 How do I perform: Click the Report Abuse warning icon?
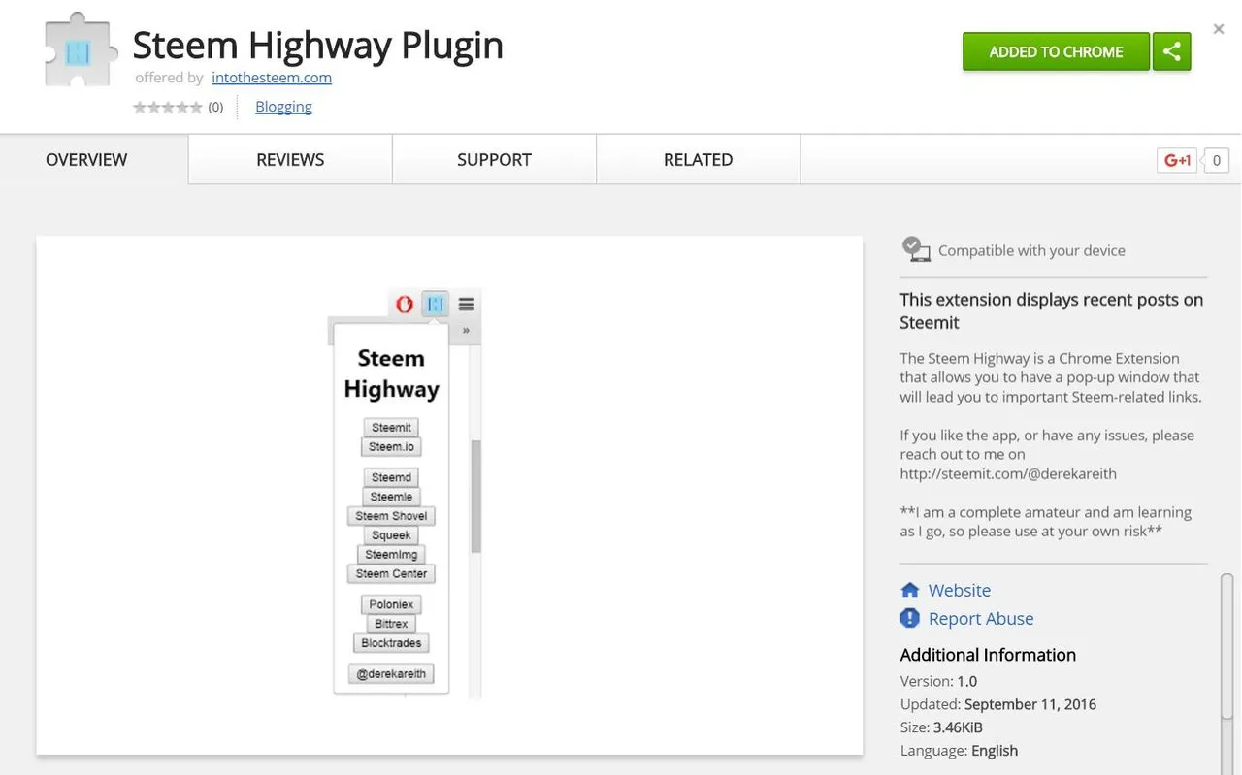[x=909, y=618]
